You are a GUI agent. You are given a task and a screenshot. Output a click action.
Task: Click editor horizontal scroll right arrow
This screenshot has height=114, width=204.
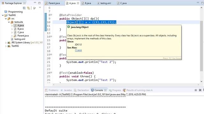click(x=198, y=85)
